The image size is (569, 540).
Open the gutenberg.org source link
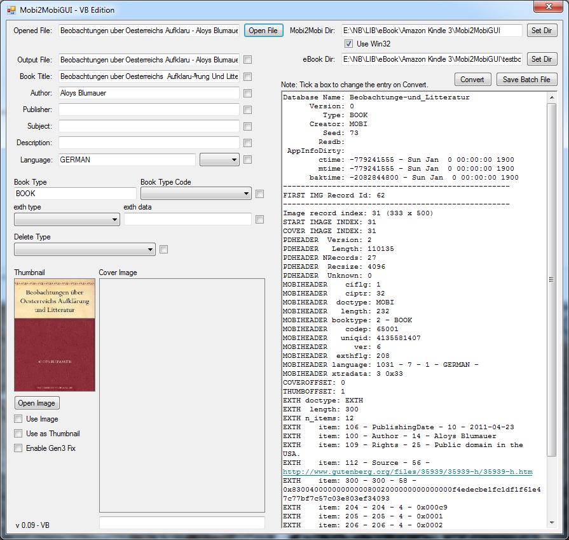click(407, 472)
